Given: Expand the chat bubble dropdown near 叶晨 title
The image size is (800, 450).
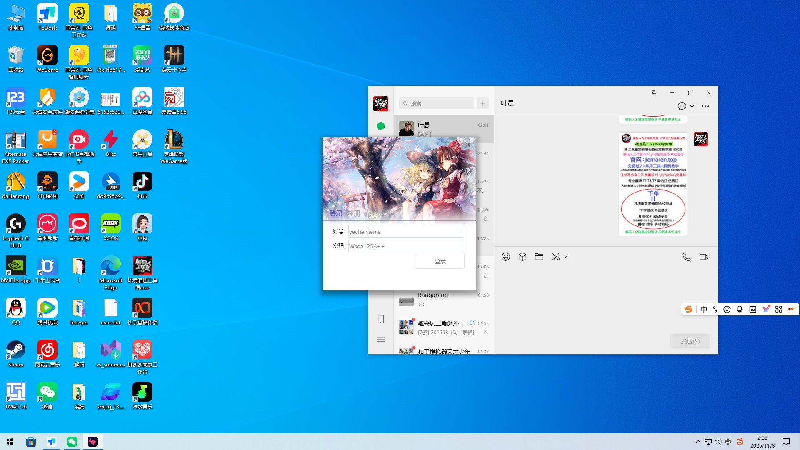Looking at the screenshot, I should [692, 106].
